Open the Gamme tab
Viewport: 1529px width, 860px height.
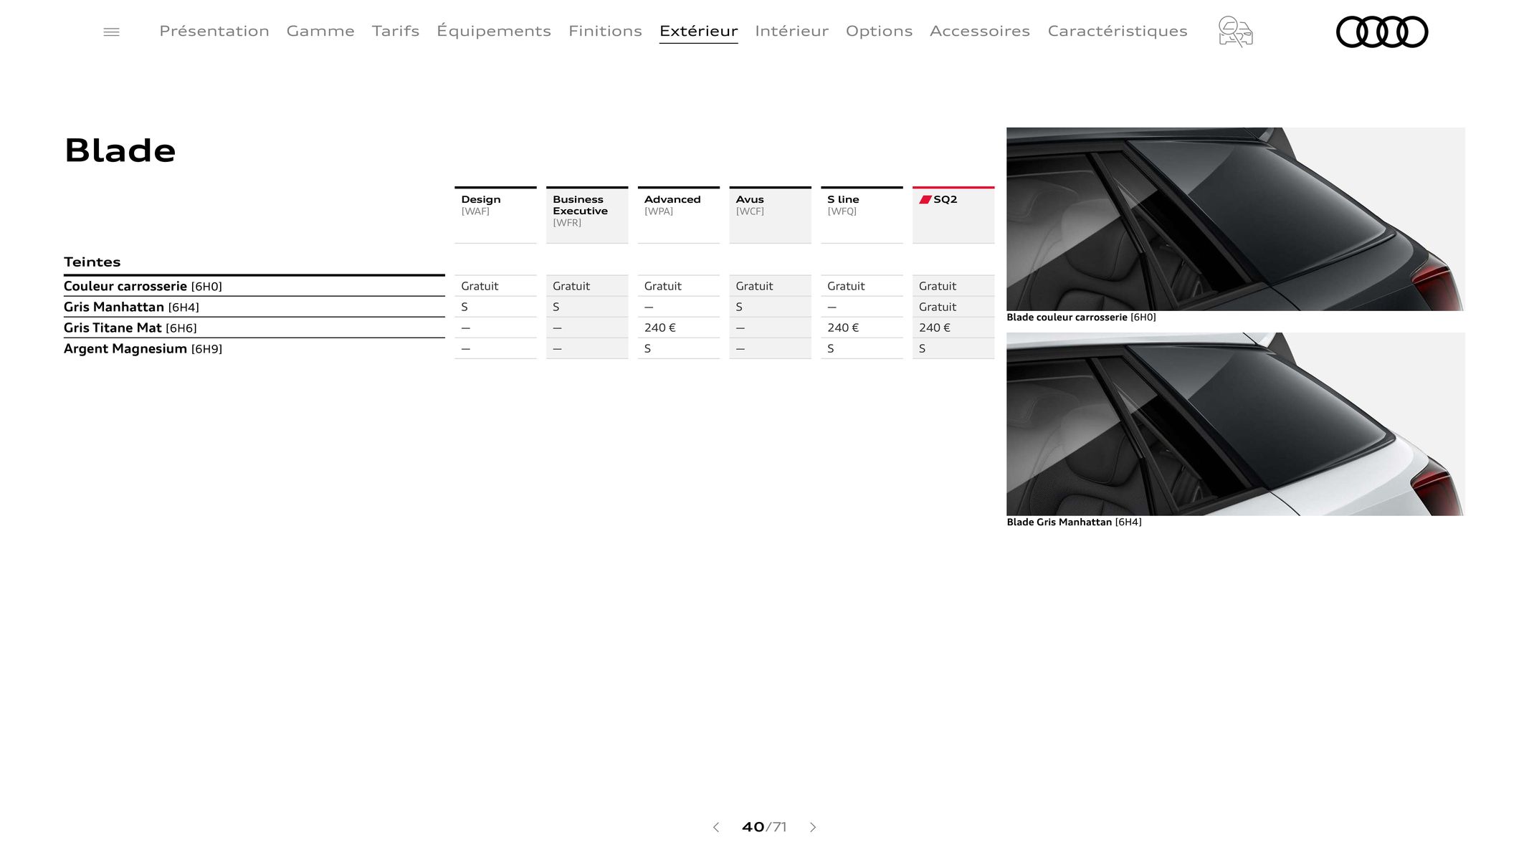click(x=320, y=31)
